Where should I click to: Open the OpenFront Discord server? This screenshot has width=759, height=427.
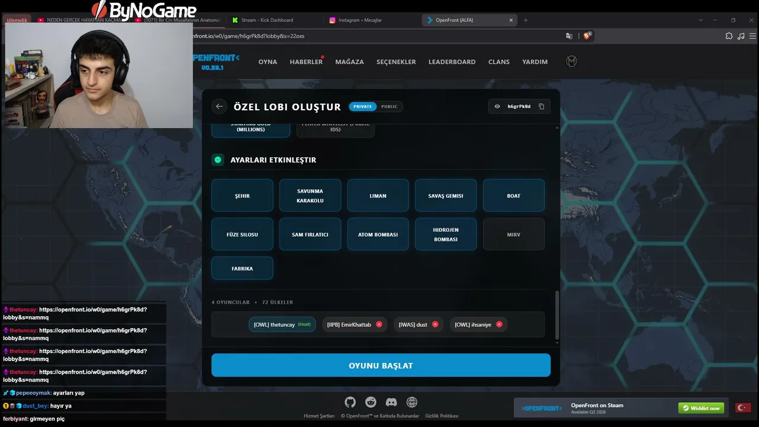391,402
